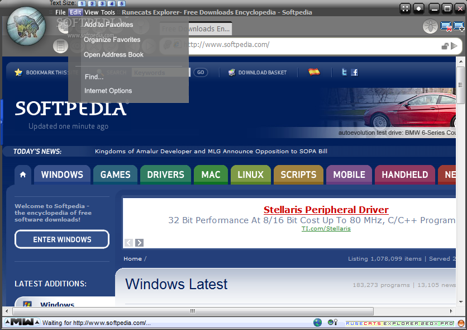
Task: Click the orange orb in status bar corner
Action: [461, 323]
